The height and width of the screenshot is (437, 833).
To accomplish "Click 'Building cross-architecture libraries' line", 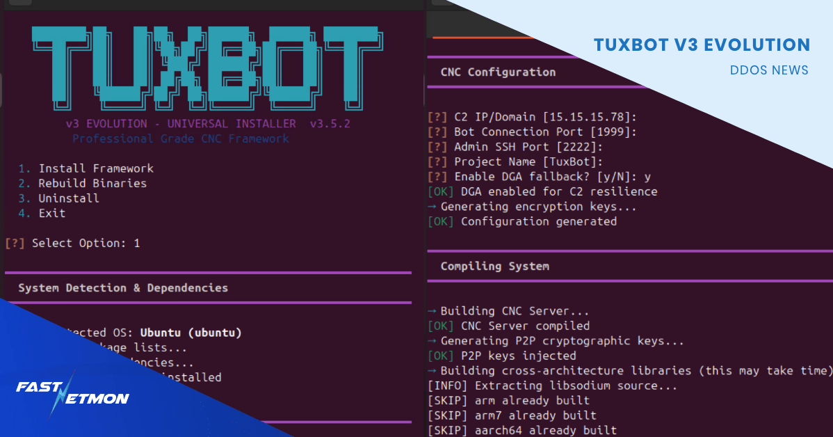I will 630,371.
